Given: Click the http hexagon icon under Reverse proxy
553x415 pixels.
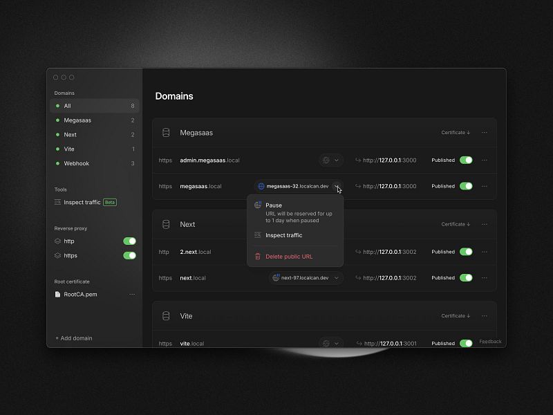Looking at the screenshot, I should 59,241.
